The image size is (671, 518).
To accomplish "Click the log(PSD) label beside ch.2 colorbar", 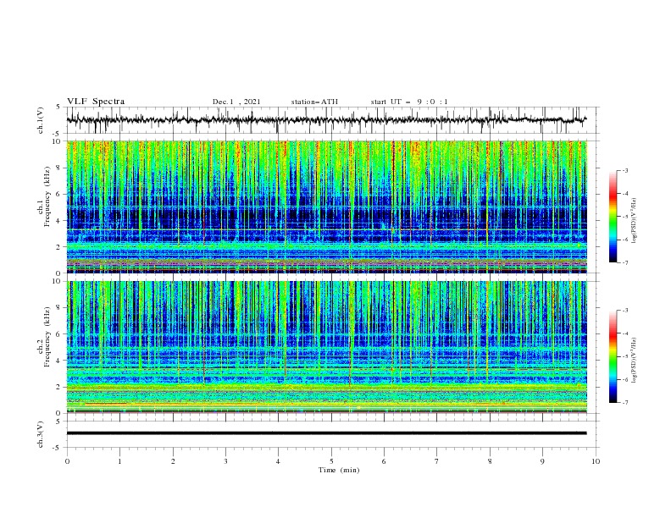I will (x=635, y=361).
